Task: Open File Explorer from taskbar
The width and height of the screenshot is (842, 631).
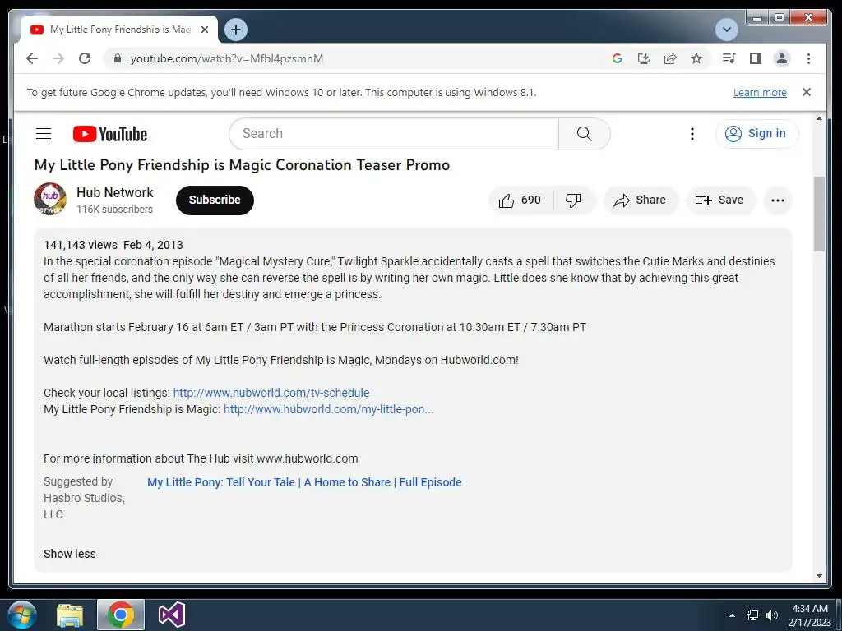Action: click(x=70, y=615)
